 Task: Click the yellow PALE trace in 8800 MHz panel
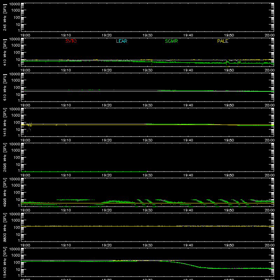[x=147, y=226]
